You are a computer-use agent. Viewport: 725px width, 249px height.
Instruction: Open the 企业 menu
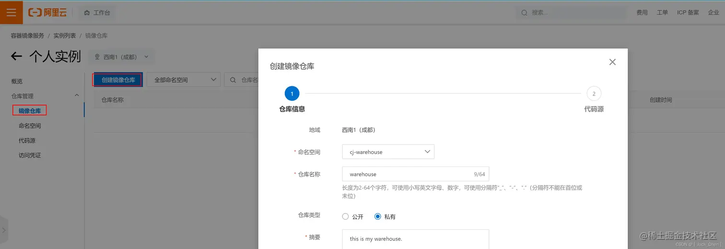[x=713, y=12]
